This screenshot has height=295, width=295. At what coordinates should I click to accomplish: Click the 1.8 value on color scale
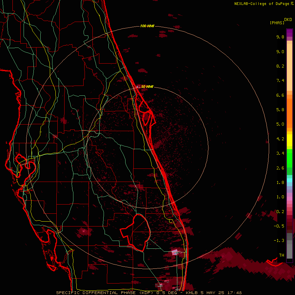[x=280, y=183]
